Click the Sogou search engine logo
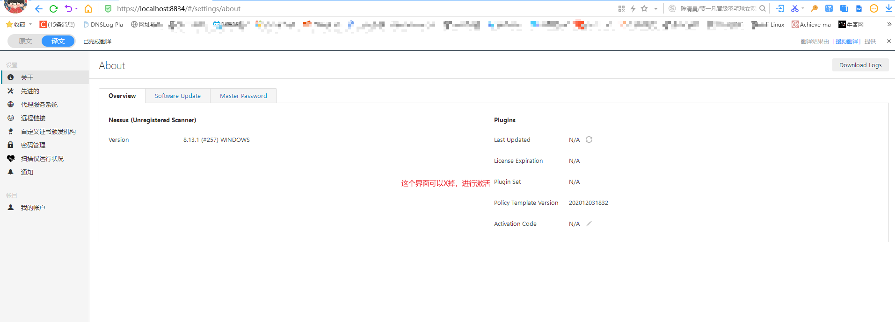This screenshot has height=322, width=895. [672, 8]
